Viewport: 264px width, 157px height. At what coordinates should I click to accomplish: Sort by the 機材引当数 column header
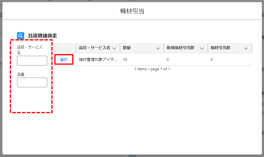(220, 48)
